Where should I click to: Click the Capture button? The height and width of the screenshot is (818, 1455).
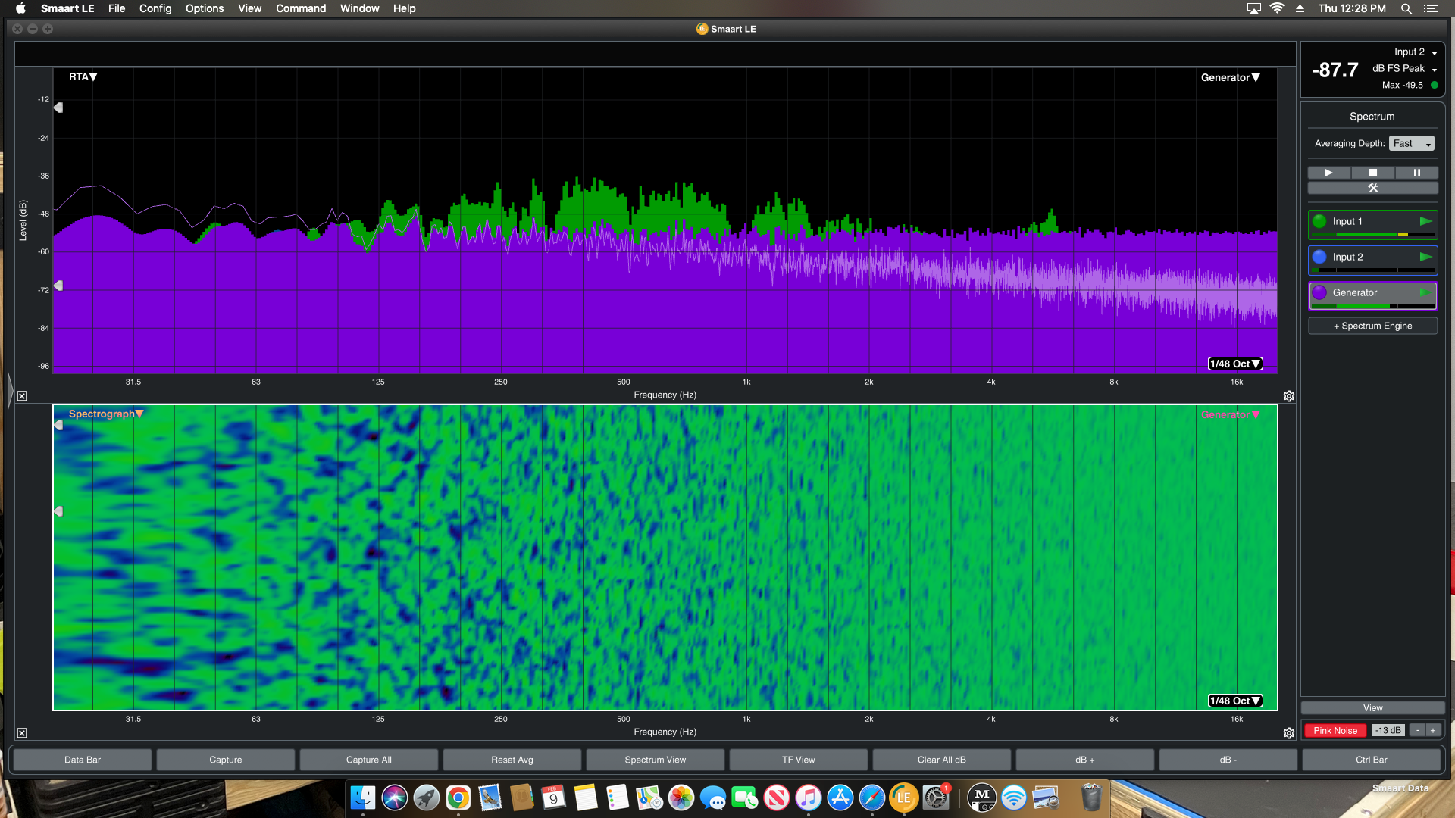[226, 760]
